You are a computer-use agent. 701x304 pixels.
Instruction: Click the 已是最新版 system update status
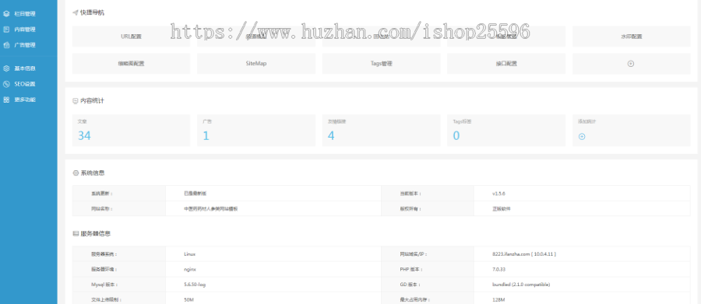(195, 194)
